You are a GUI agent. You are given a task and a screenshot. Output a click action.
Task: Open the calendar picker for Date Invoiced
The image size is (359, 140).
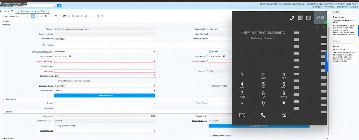pyautogui.click(x=70, y=56)
